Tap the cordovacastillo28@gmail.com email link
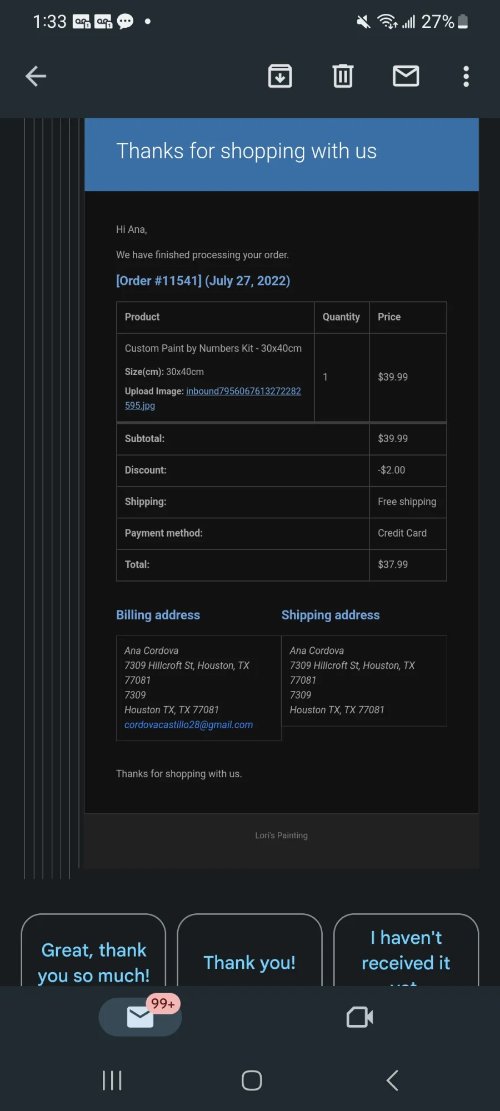This screenshot has height=1111, width=500. 188,724
